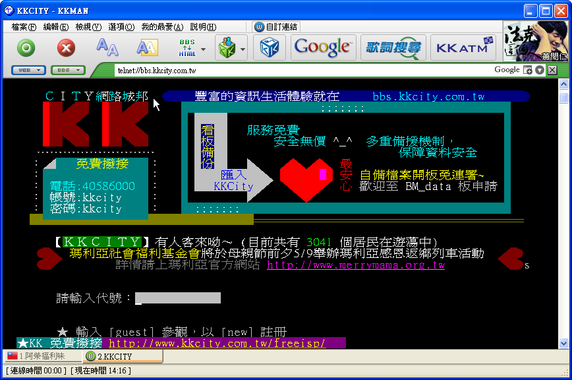Click the 電話:40586000 text
This screenshot has height=380, width=572.
pyautogui.click(x=92, y=186)
